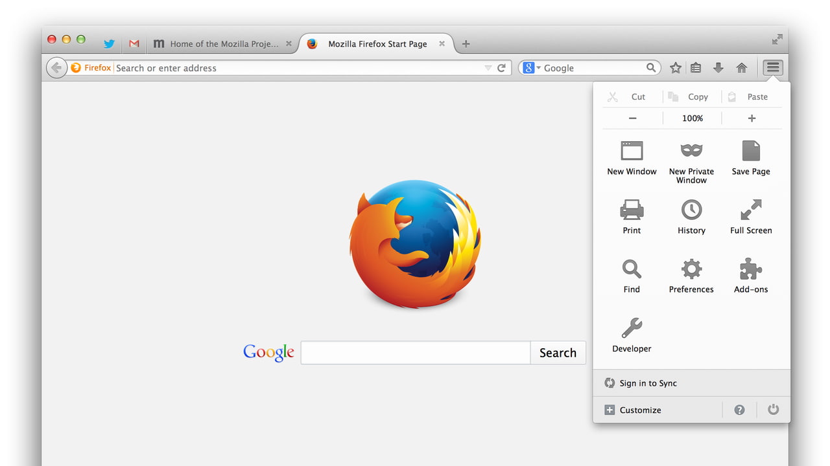Image resolution: width=830 pixels, height=466 pixels.
Task: Switch to the pinned Twitter tab
Action: (109, 44)
